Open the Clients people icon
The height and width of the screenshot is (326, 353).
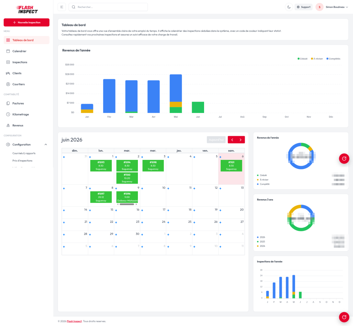point(8,73)
